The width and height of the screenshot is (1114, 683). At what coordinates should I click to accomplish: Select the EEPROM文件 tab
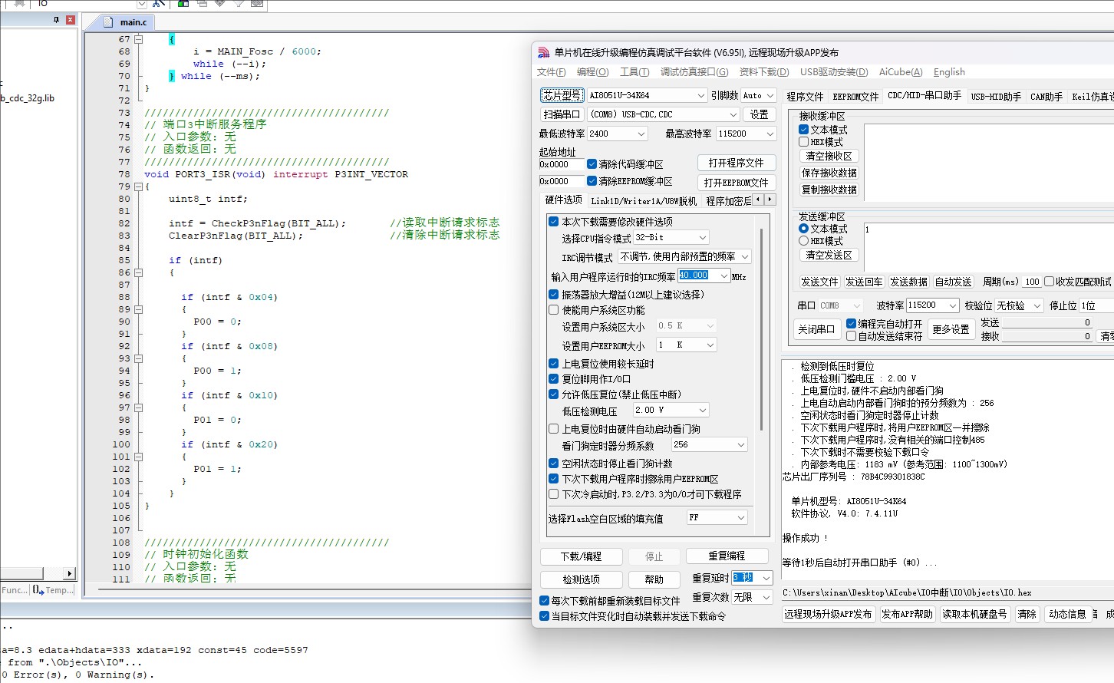[855, 97]
